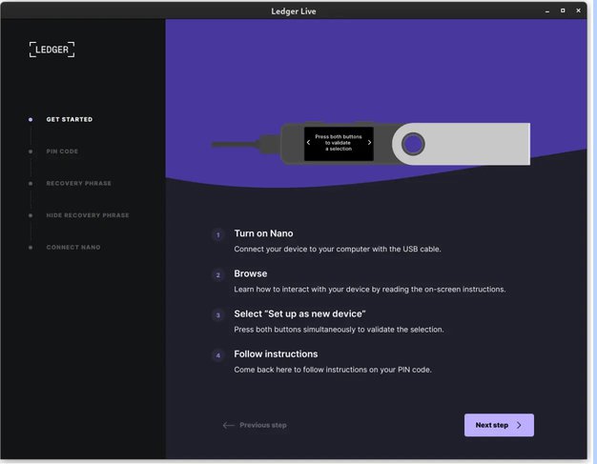Screen dimensions: 597x464
Task: Click text about pressing both buttons simultaneously
Action: coord(339,330)
